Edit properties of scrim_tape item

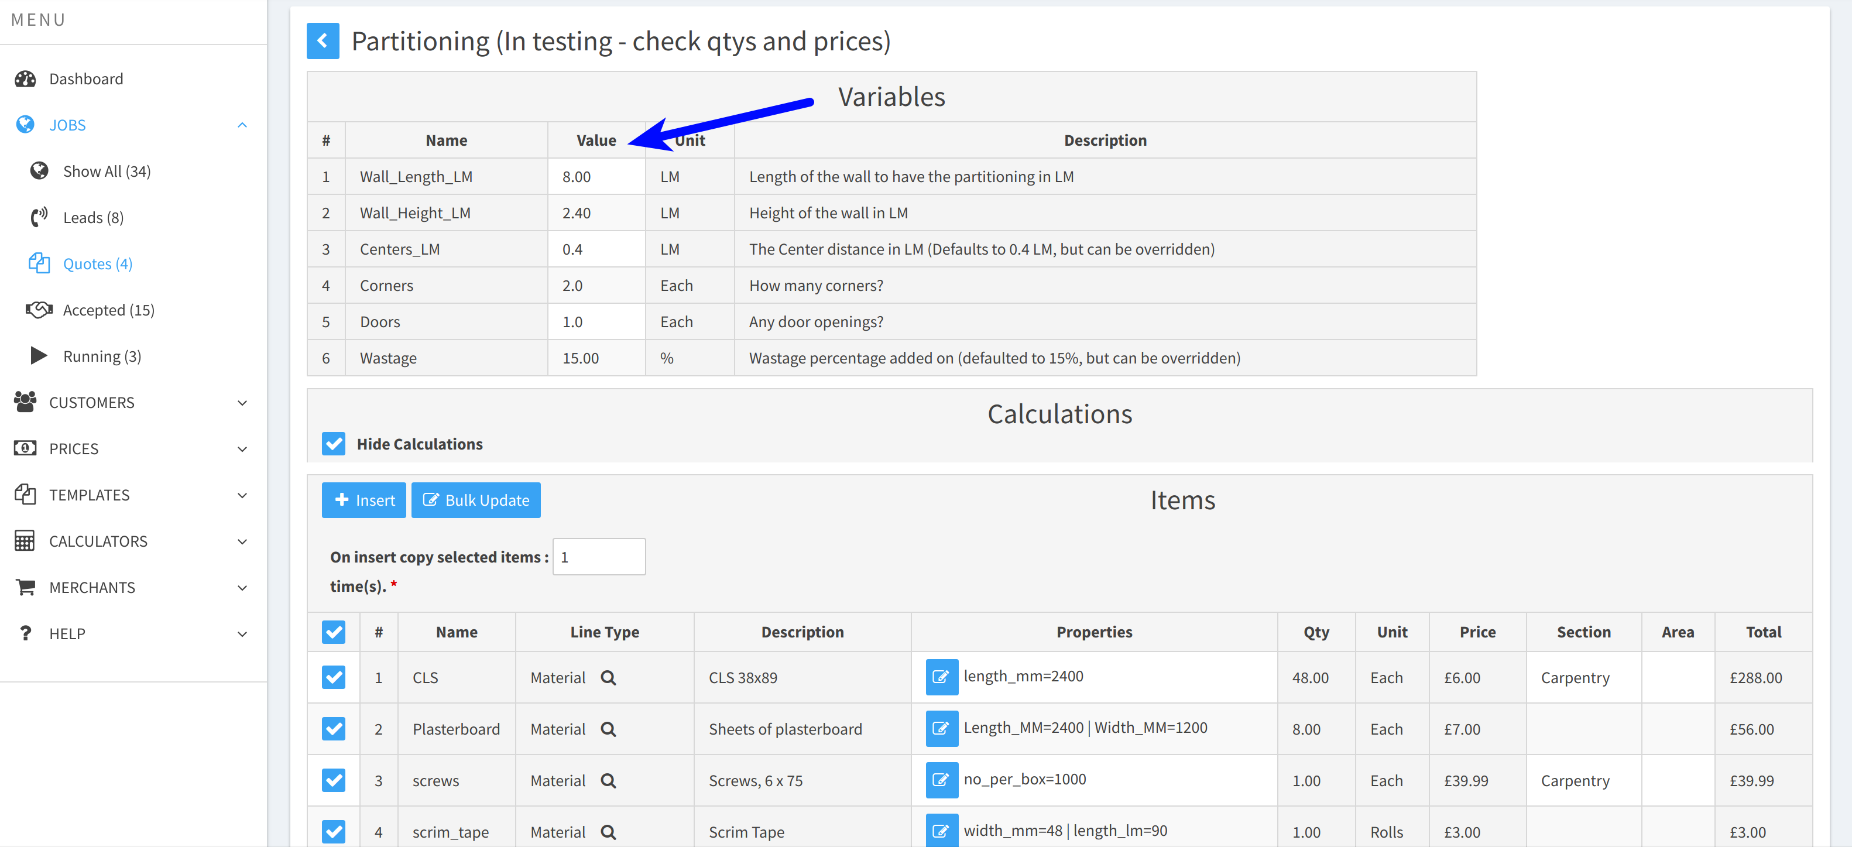pos(942,831)
